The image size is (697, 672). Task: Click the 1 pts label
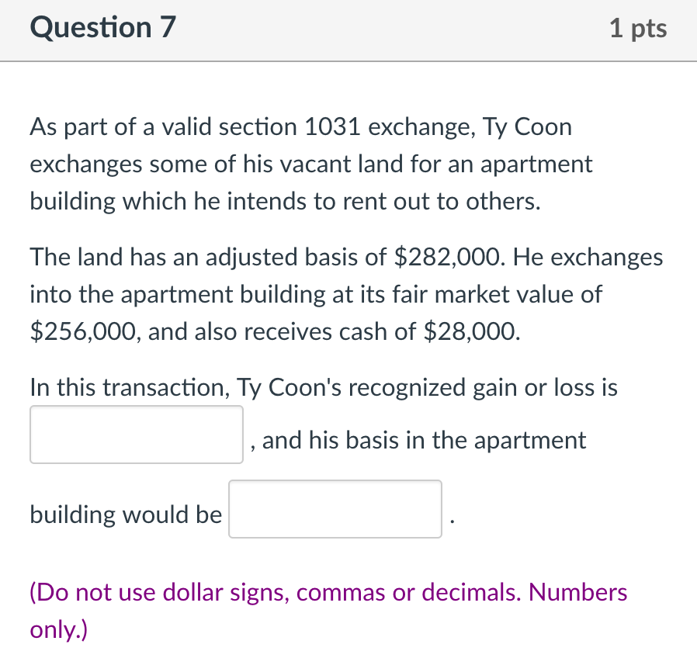click(x=638, y=27)
